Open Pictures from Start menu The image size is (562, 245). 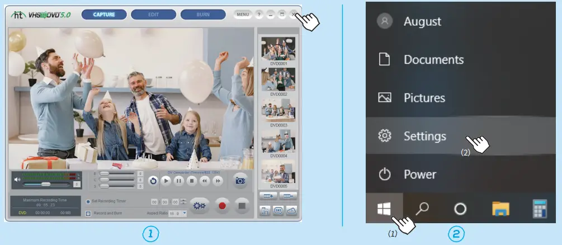pos(461,98)
